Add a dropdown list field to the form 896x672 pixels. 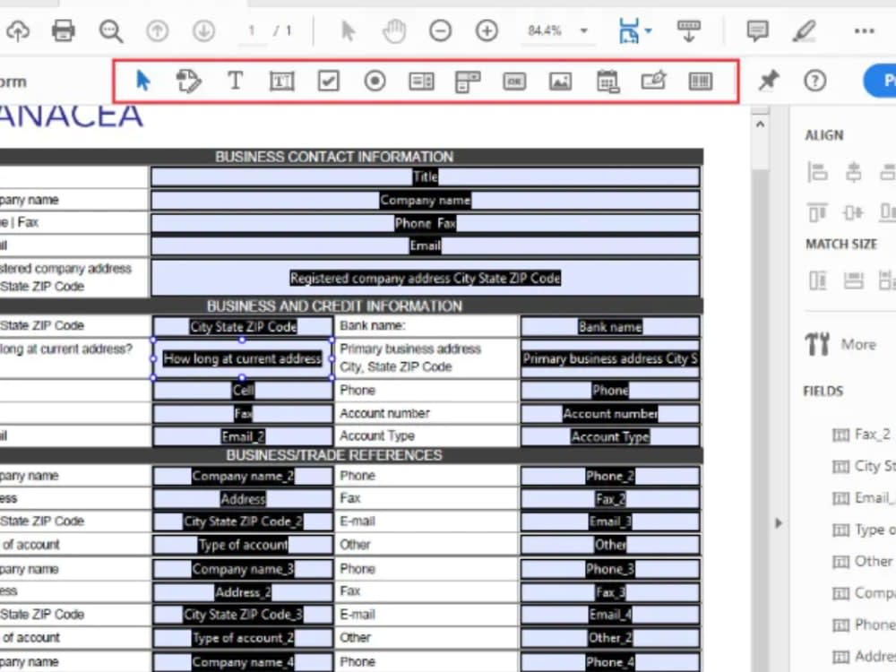pyautogui.click(x=468, y=82)
